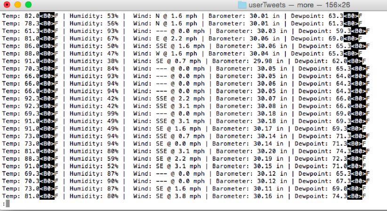Select the text "Temp: 88.3"

[x=21, y=159]
